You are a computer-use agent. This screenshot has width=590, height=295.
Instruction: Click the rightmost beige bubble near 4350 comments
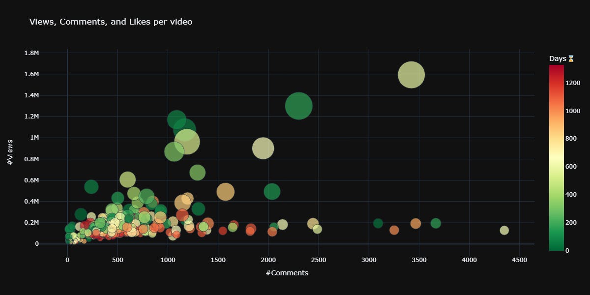(x=504, y=230)
